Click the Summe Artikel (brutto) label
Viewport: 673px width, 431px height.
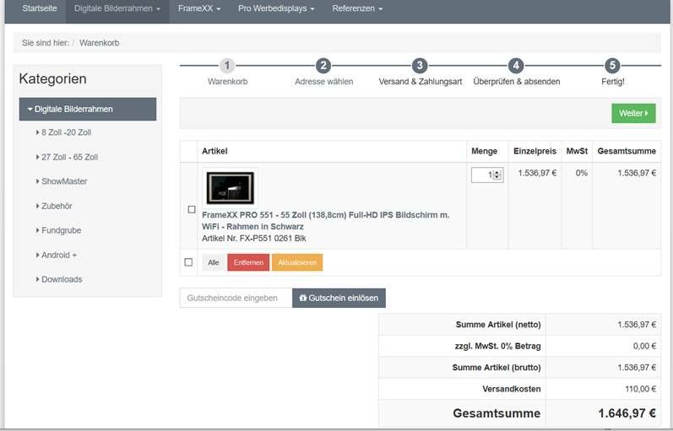click(x=497, y=368)
